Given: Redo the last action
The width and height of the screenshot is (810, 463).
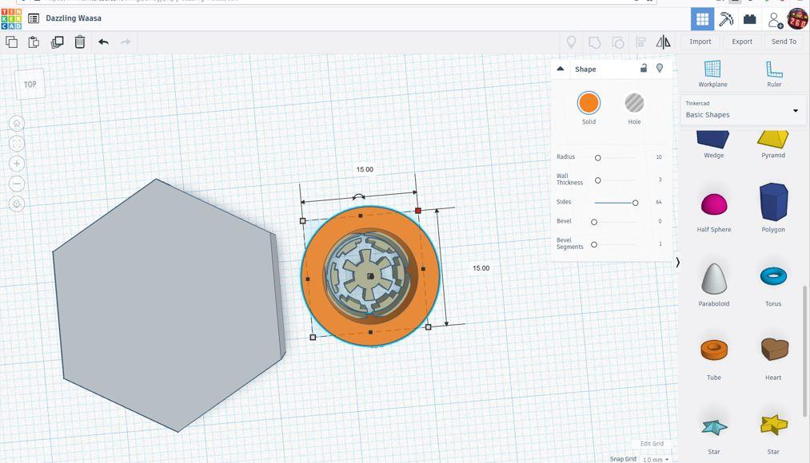Looking at the screenshot, I should click(x=126, y=42).
